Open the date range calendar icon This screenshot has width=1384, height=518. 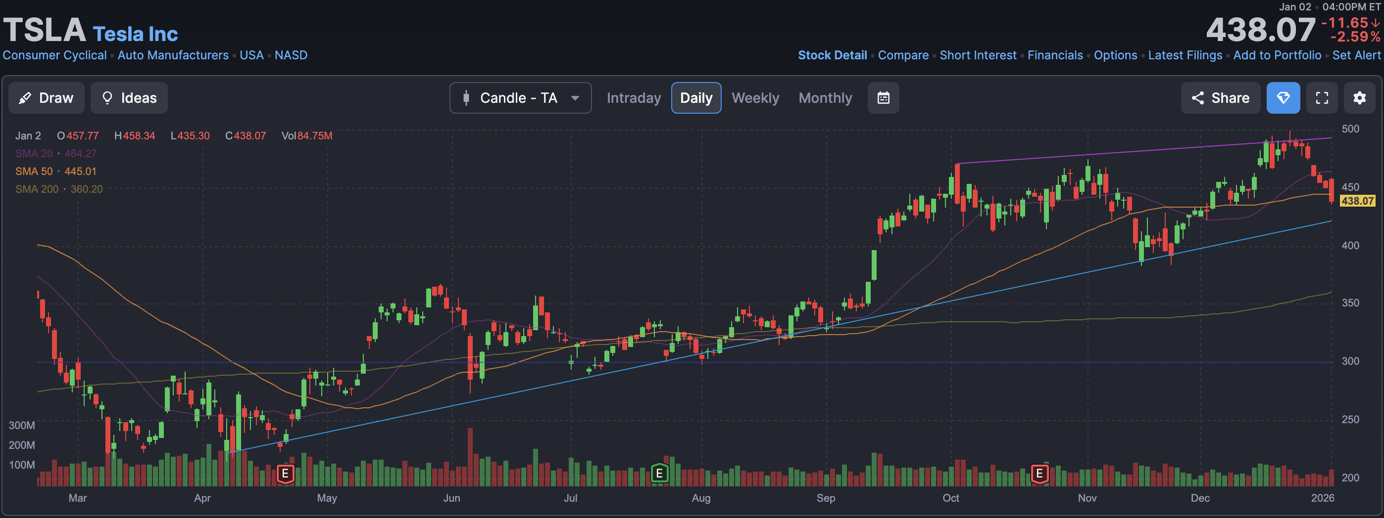883,97
